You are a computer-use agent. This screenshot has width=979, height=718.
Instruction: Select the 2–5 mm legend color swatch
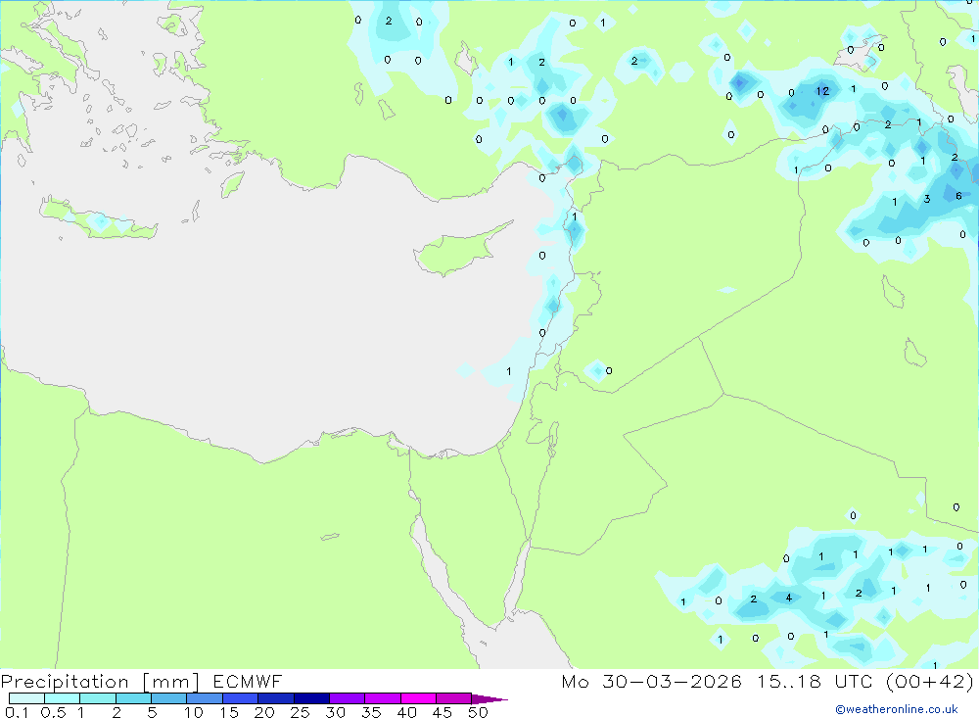pyautogui.click(x=133, y=698)
